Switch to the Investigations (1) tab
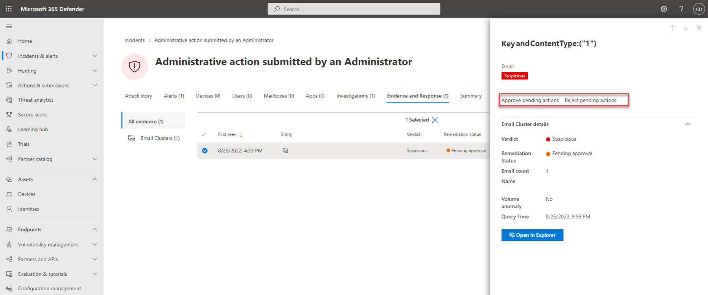 (x=356, y=96)
